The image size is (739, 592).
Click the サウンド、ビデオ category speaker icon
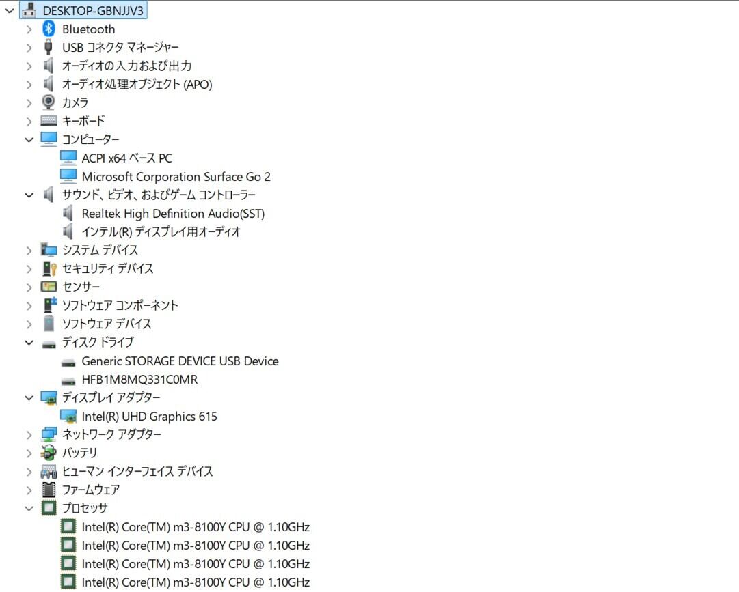48,195
